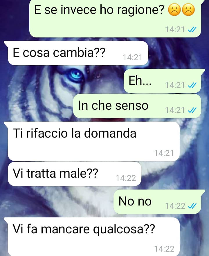Tap the 14:22 timestamp beside 'No no'
The height and width of the screenshot is (256, 209).
[175, 206]
